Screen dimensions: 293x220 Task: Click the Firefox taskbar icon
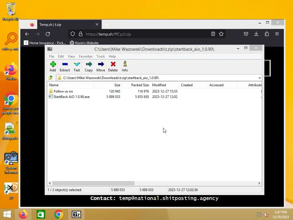[x=23, y=214]
